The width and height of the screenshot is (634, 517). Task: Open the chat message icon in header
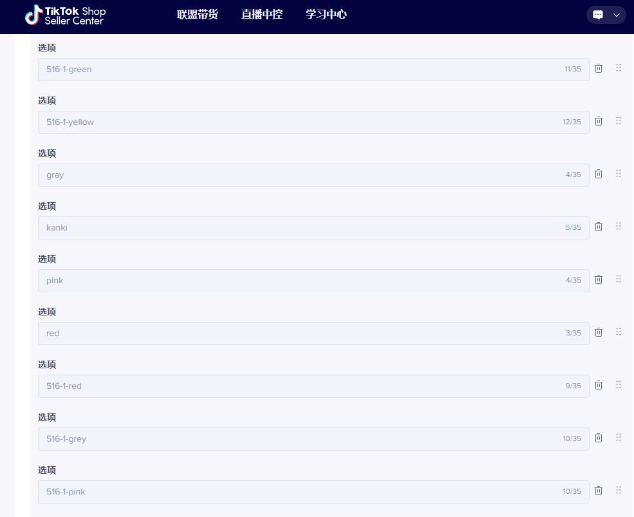(598, 15)
